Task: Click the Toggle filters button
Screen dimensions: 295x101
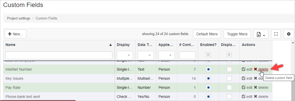Action: coord(237,34)
